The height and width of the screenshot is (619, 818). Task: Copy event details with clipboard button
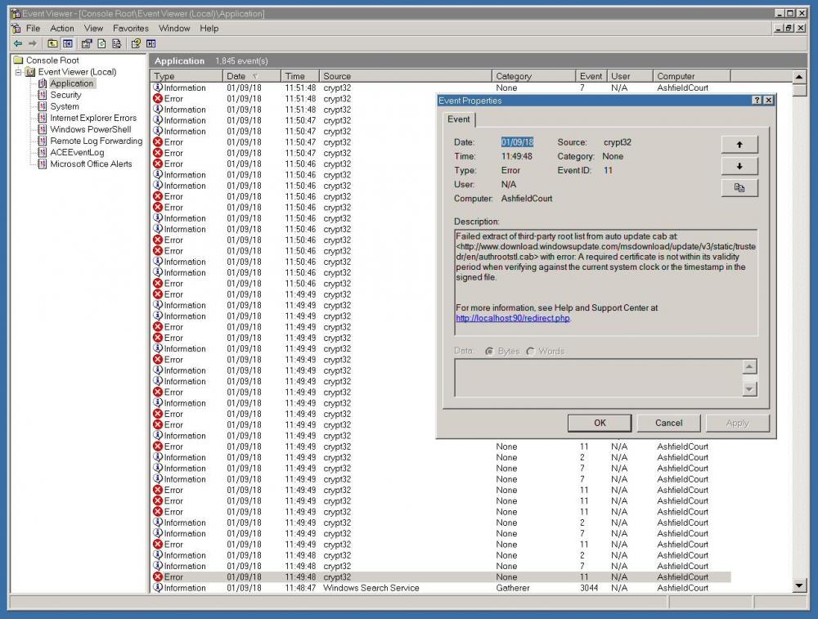pos(739,188)
